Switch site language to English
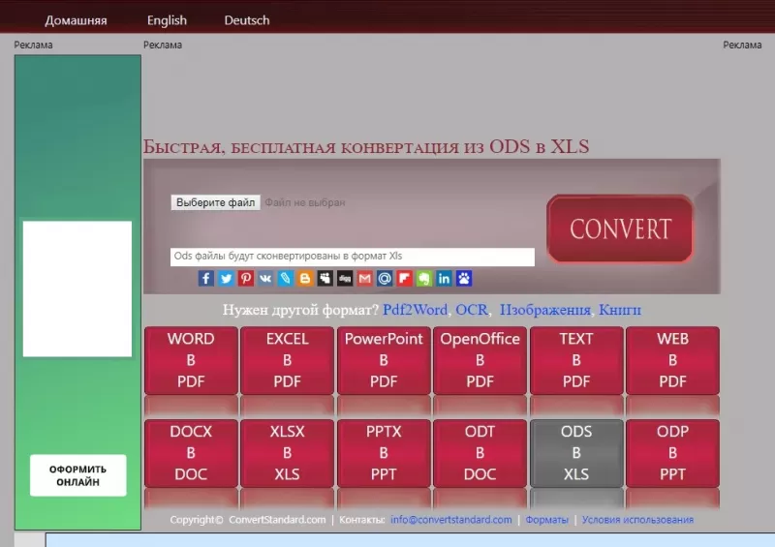The width and height of the screenshot is (775, 547). (x=167, y=20)
